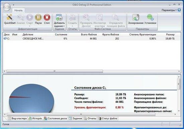Image resolution: width=184 pixels, height=129 pixels.
Task: Click disk status panel scroll left arrow
Action: (x=5, y=114)
